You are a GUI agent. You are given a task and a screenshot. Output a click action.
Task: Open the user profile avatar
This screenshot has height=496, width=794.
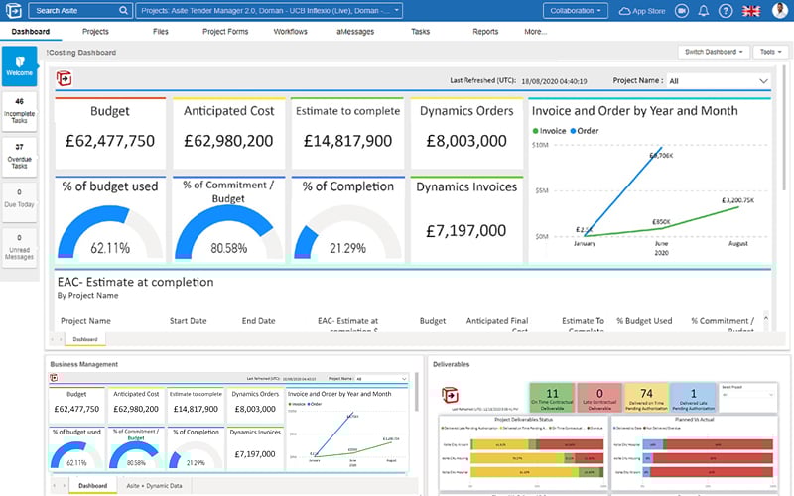[x=780, y=10]
